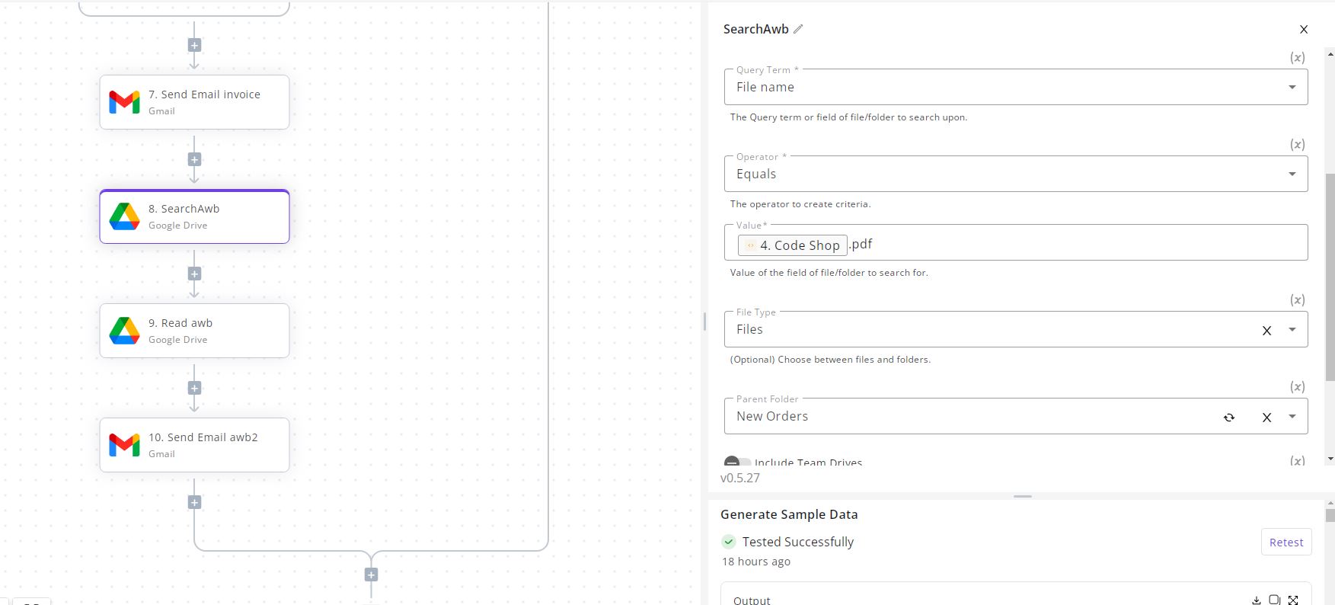Open the Operator Equals dropdown
Screen dimensions: 1335x605
1016,174
